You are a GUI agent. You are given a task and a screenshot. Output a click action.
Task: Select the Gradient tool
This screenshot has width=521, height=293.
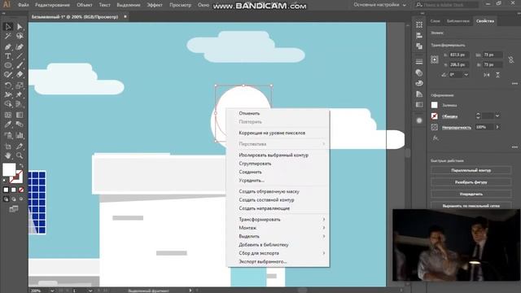[20, 115]
